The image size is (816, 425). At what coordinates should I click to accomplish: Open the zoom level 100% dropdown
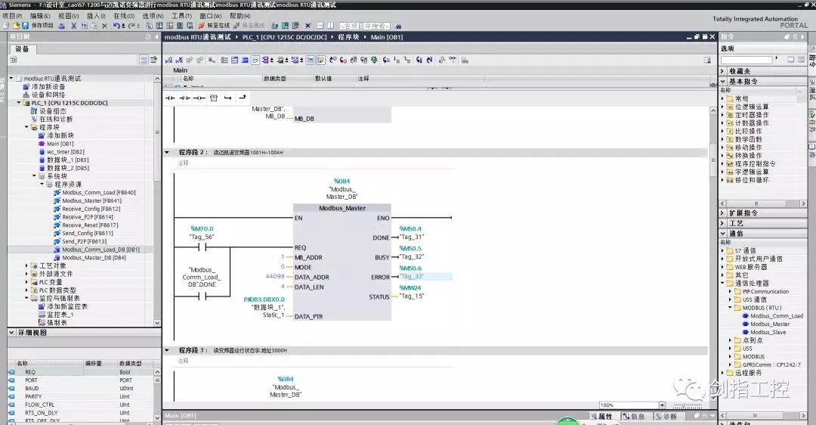661,405
